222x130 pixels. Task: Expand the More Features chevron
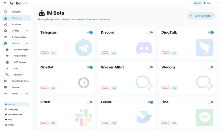point(27,94)
